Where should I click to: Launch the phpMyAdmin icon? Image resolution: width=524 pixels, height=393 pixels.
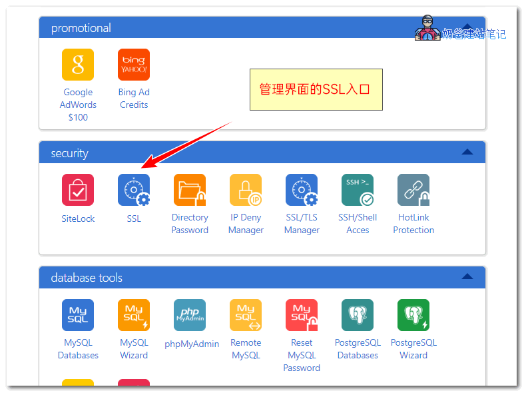click(x=190, y=315)
